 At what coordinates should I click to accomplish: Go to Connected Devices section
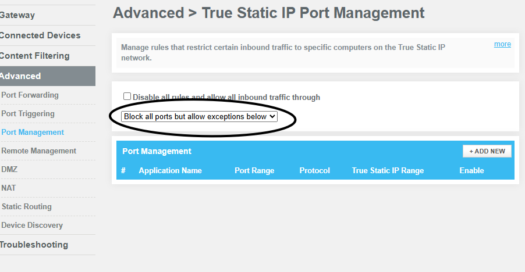point(40,35)
